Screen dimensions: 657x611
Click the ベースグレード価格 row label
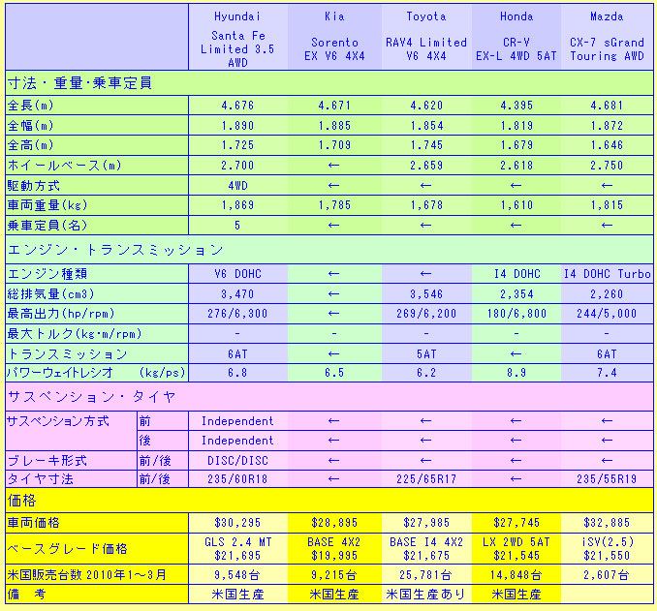[x=67, y=548]
